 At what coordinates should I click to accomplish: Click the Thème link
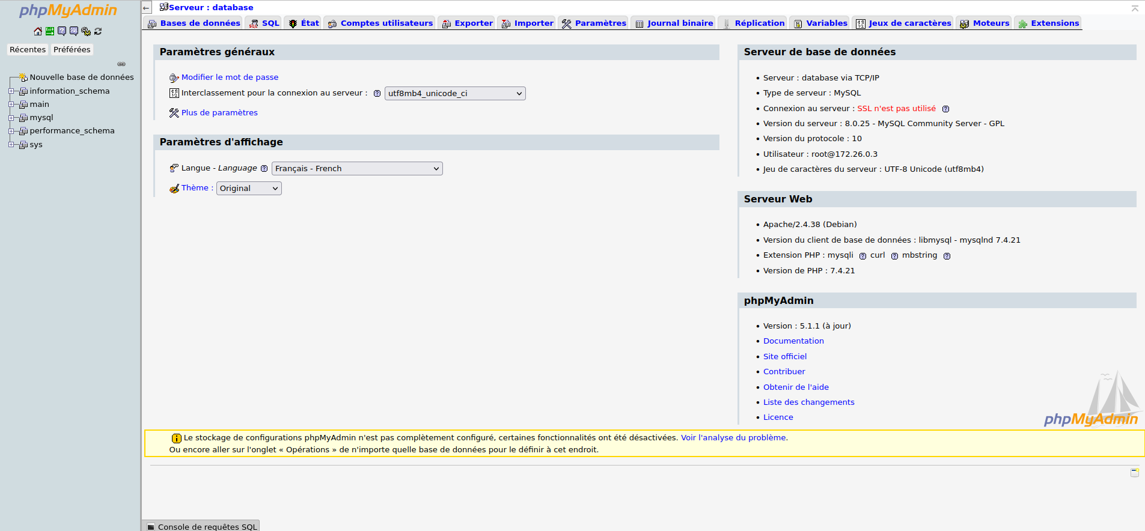pyautogui.click(x=195, y=188)
